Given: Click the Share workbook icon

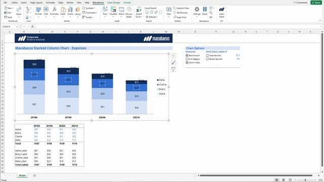Looking at the screenshot, I should (19, 11).
